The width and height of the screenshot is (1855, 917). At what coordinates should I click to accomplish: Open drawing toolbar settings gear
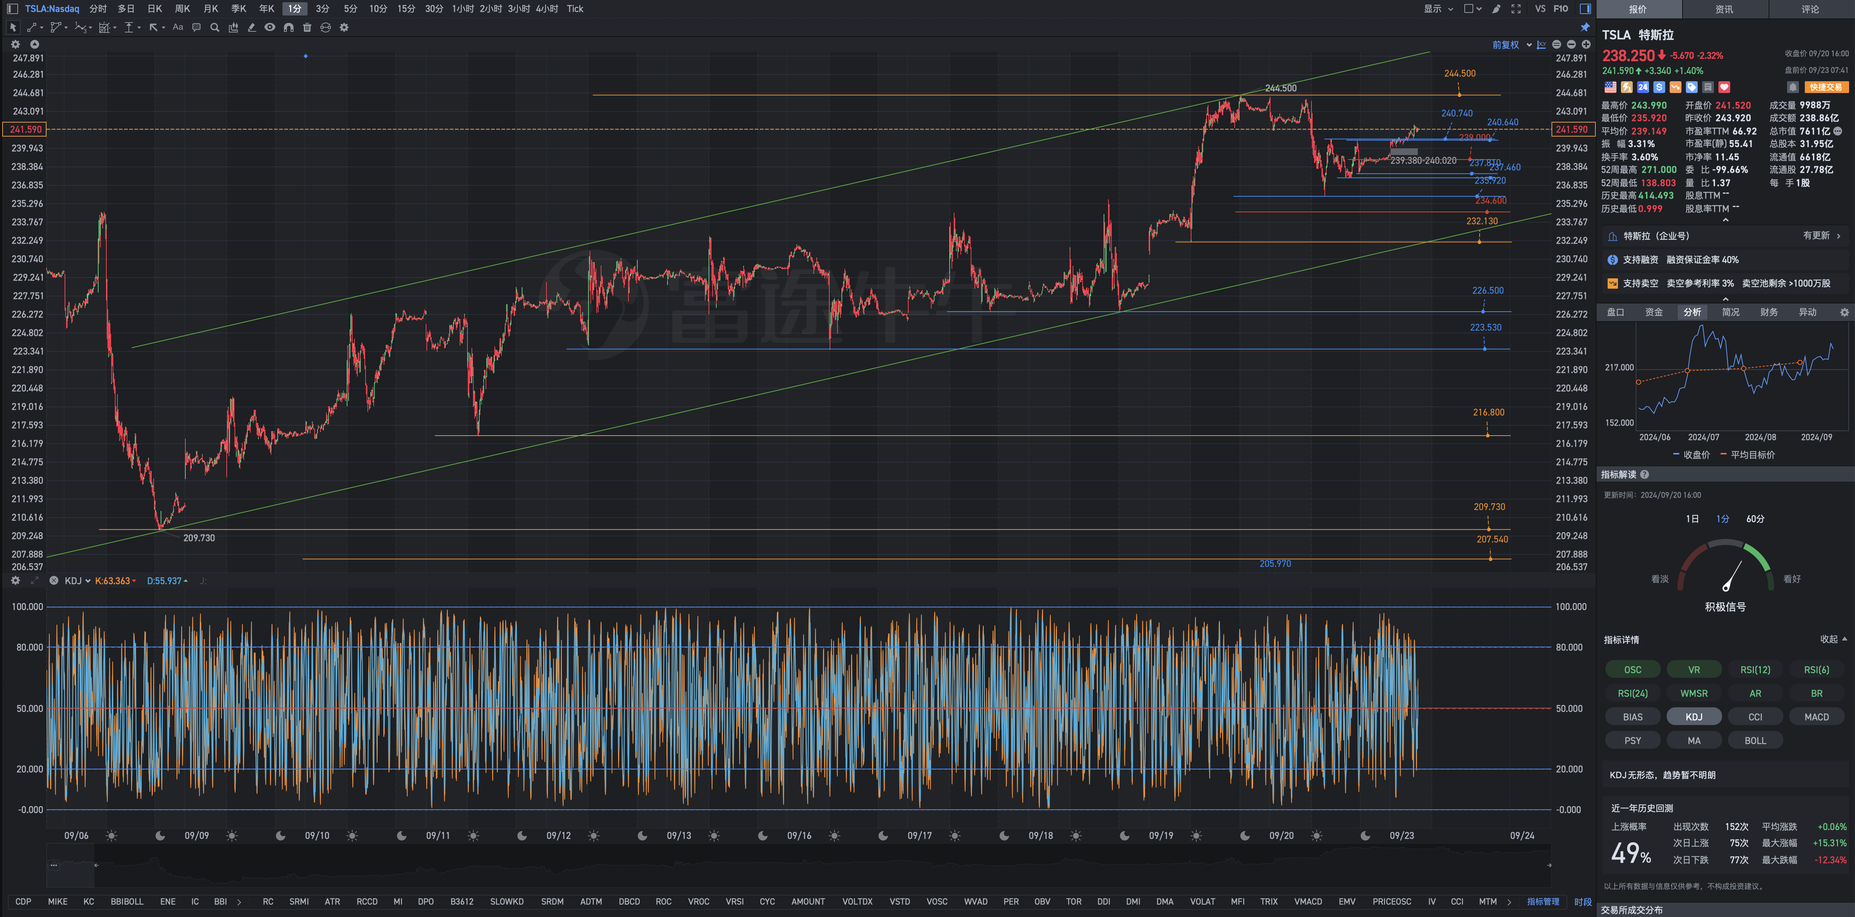click(344, 27)
